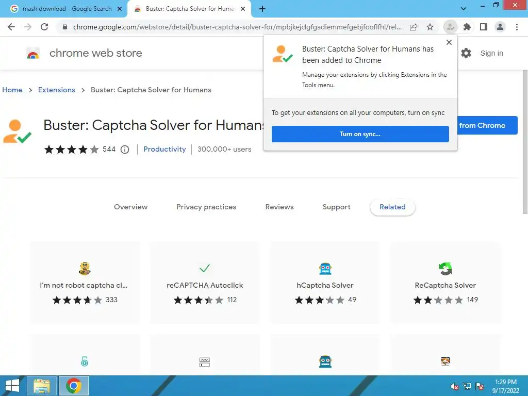Viewport: 528px width, 396px height.
Task: Open Chrome's three-dot menu
Action: [x=517, y=27]
